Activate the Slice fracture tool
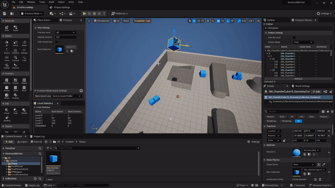Viewport: 335px width, 188px height. 15,89
